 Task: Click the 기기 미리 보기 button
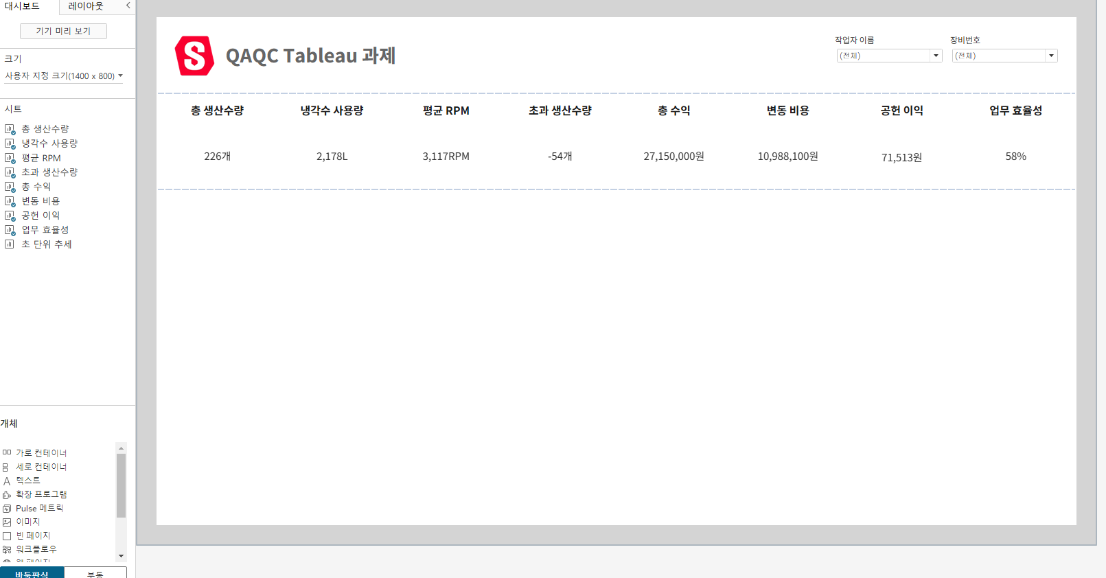[63, 31]
